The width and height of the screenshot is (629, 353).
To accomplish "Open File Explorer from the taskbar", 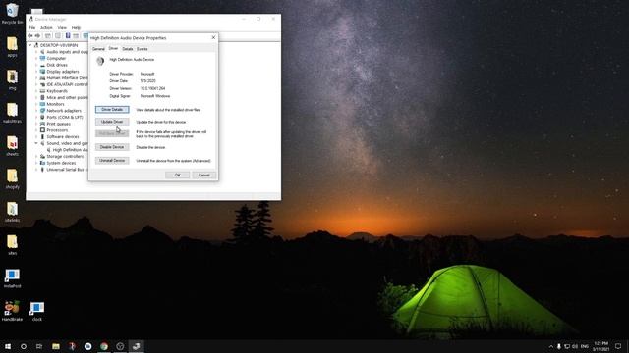I will [56, 346].
